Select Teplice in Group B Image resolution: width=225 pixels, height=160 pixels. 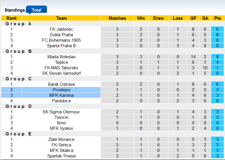[x=61, y=62]
